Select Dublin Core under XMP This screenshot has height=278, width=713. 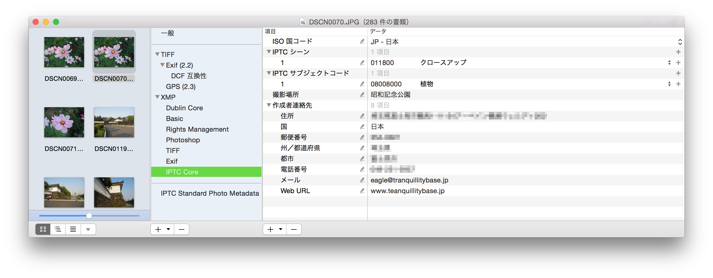point(184,108)
